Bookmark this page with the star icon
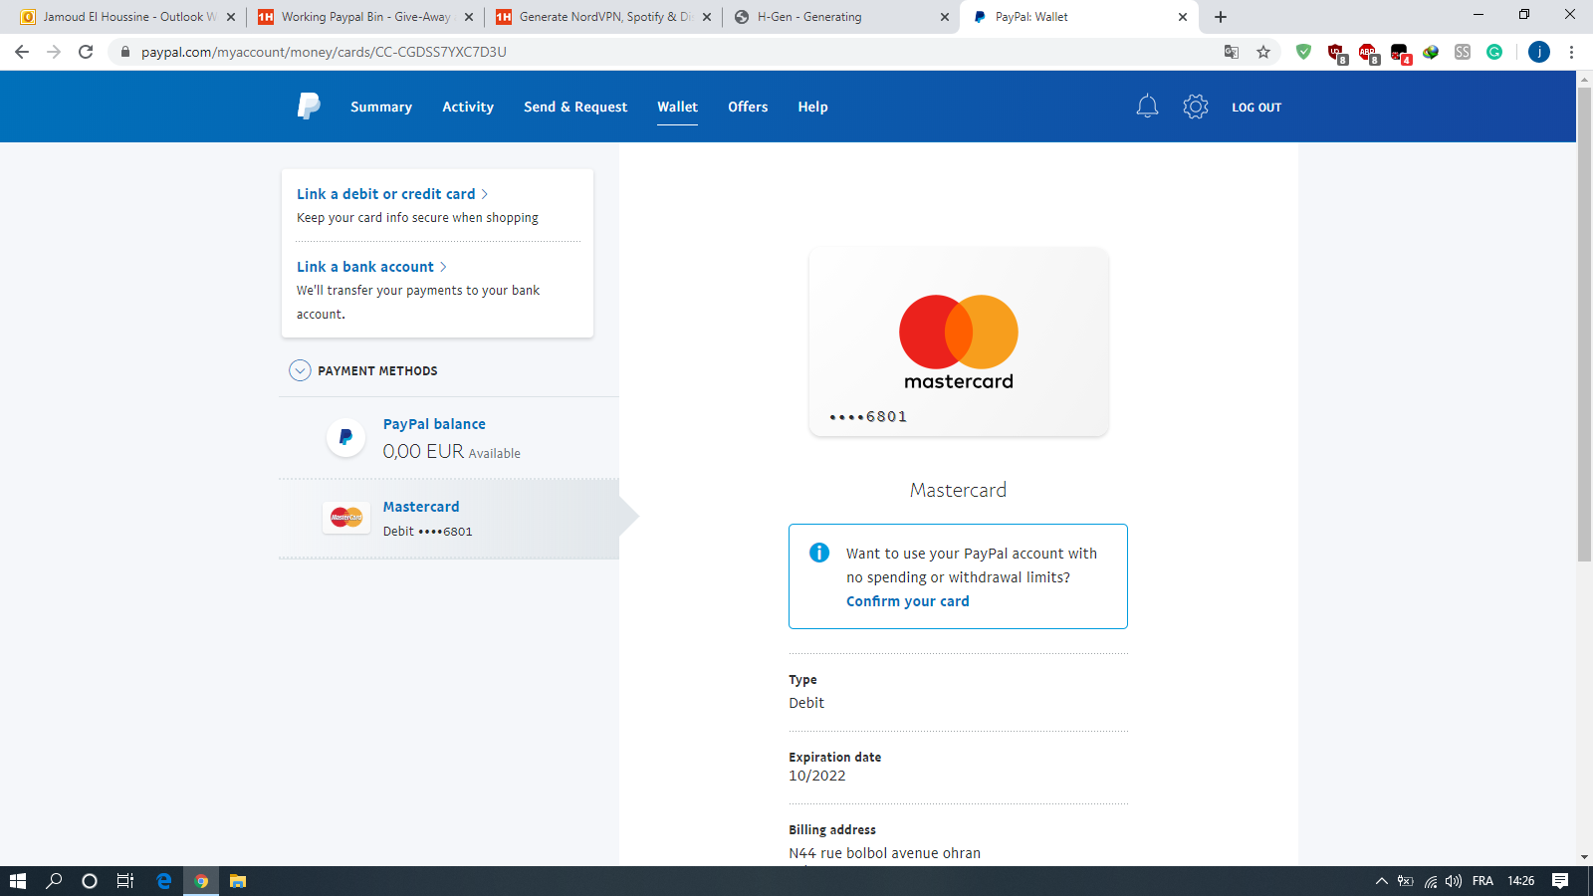The height and width of the screenshot is (896, 1593). click(1263, 52)
